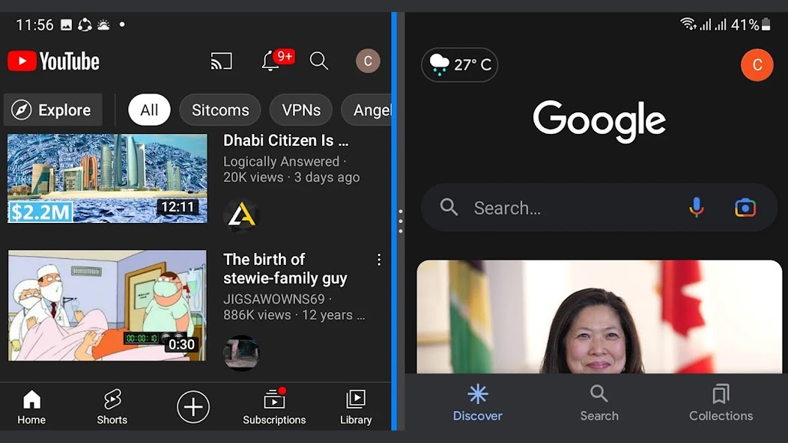Select the Sitcoms filter chip
Image resolution: width=788 pixels, height=443 pixels.
[x=219, y=110]
